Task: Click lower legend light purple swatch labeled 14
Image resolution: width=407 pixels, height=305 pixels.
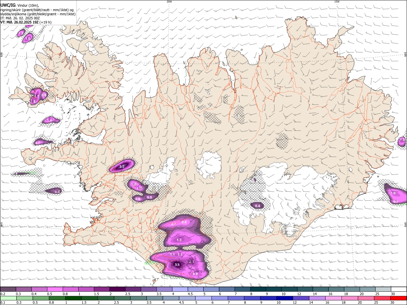Action: click(x=317, y=298)
